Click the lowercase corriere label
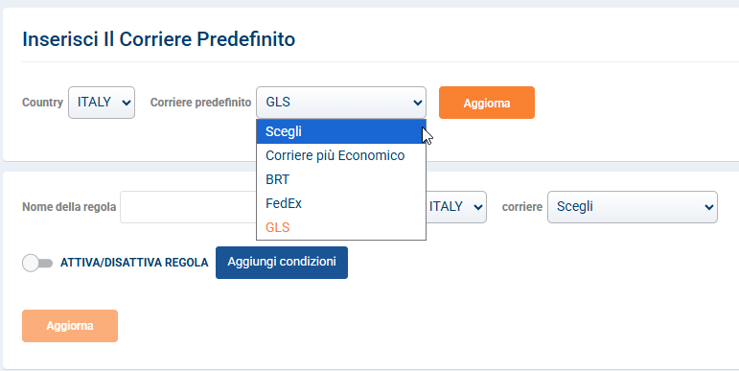The height and width of the screenshot is (371, 739). 522,207
